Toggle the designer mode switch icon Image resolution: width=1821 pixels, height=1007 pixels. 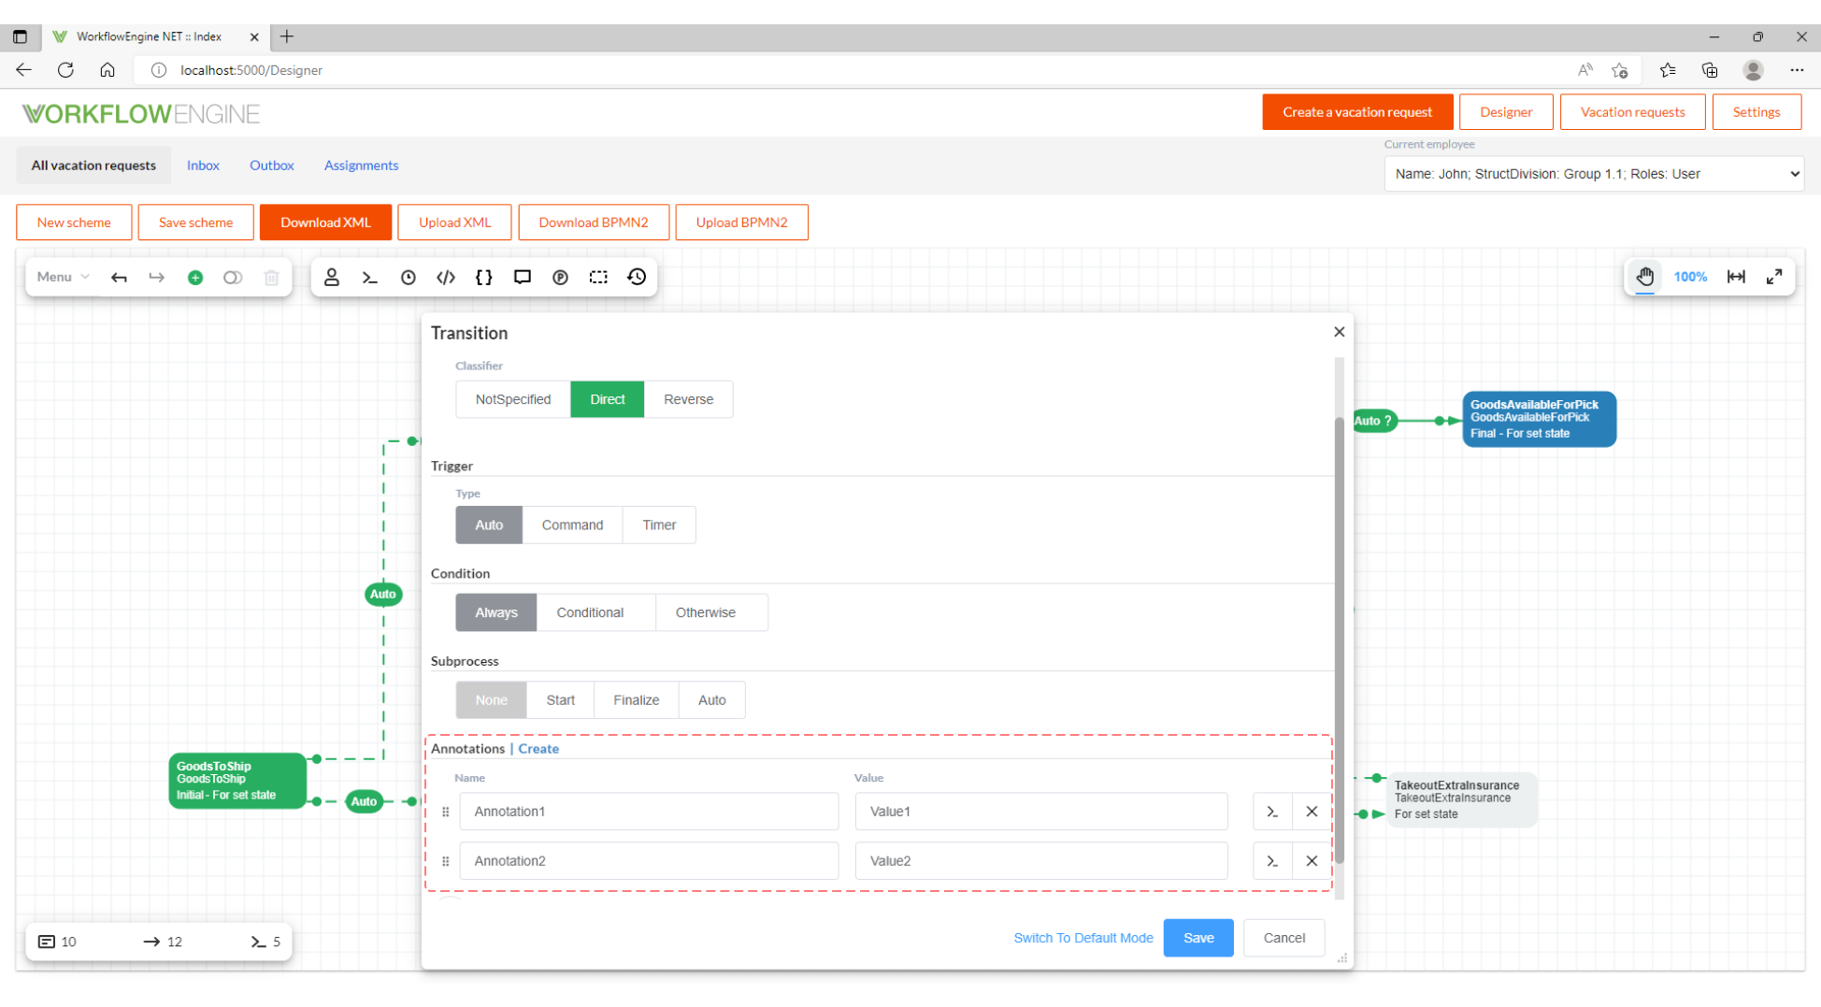tap(233, 278)
